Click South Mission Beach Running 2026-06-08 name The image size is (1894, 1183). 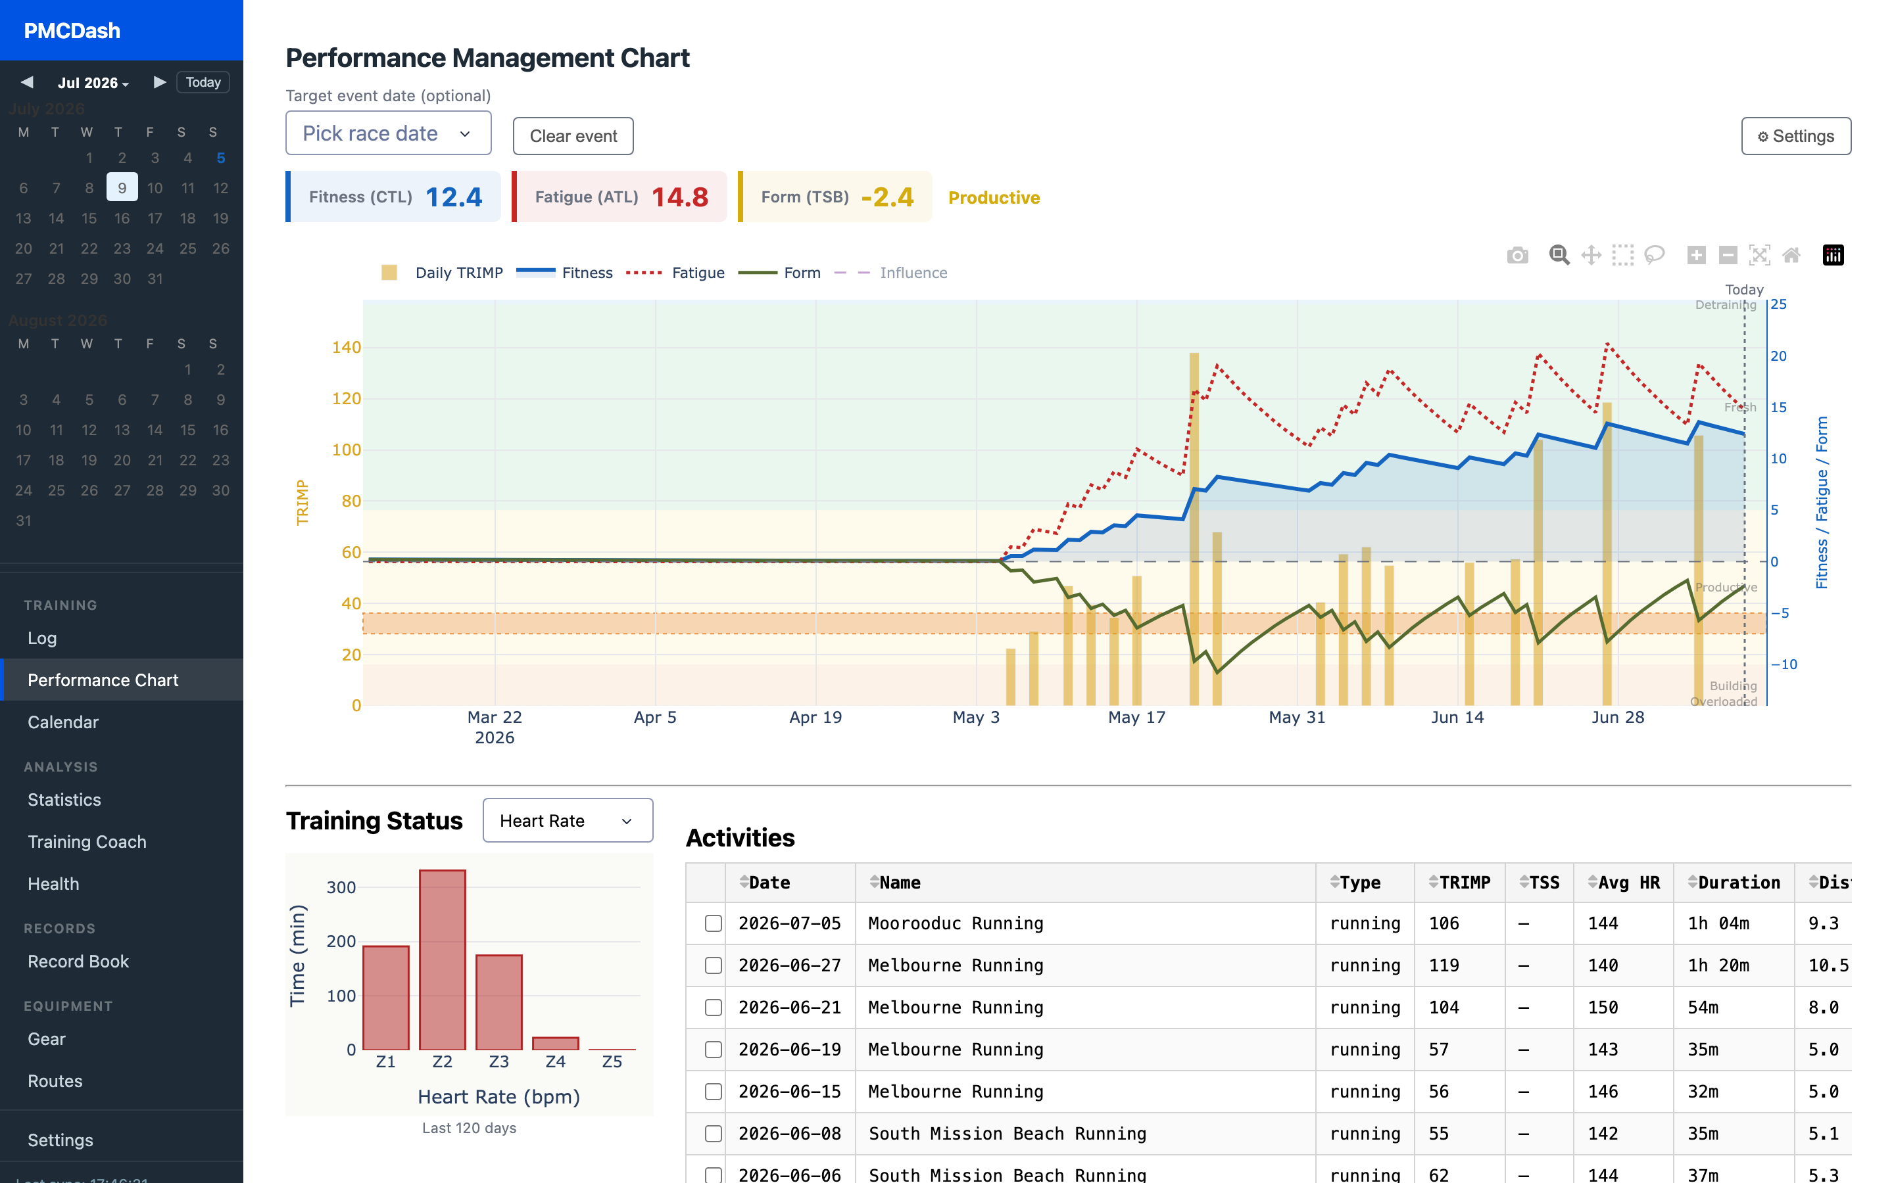pos(1008,1134)
